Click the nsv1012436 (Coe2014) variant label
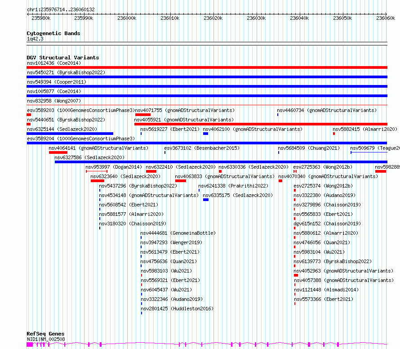The image size is (400, 349). pos(54,63)
